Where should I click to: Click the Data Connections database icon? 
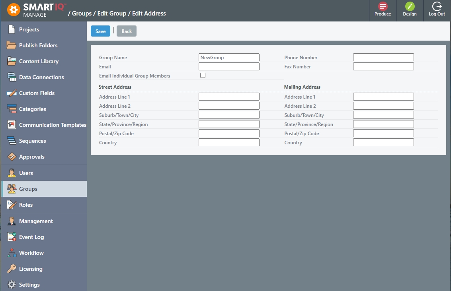pyautogui.click(x=12, y=77)
